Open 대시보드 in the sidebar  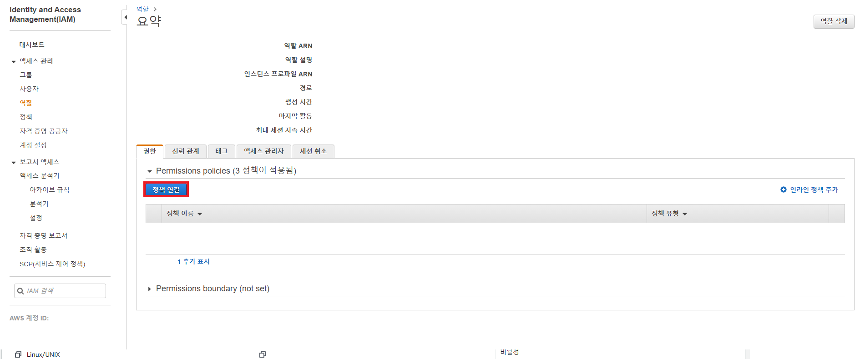32,45
